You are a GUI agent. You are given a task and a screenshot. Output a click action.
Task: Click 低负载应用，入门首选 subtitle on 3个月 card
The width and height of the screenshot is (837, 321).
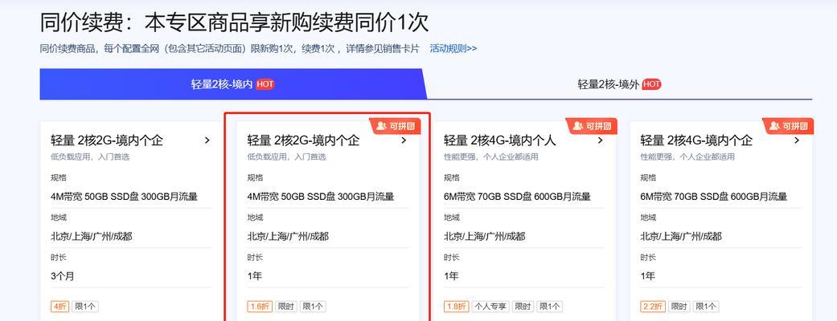point(90,157)
